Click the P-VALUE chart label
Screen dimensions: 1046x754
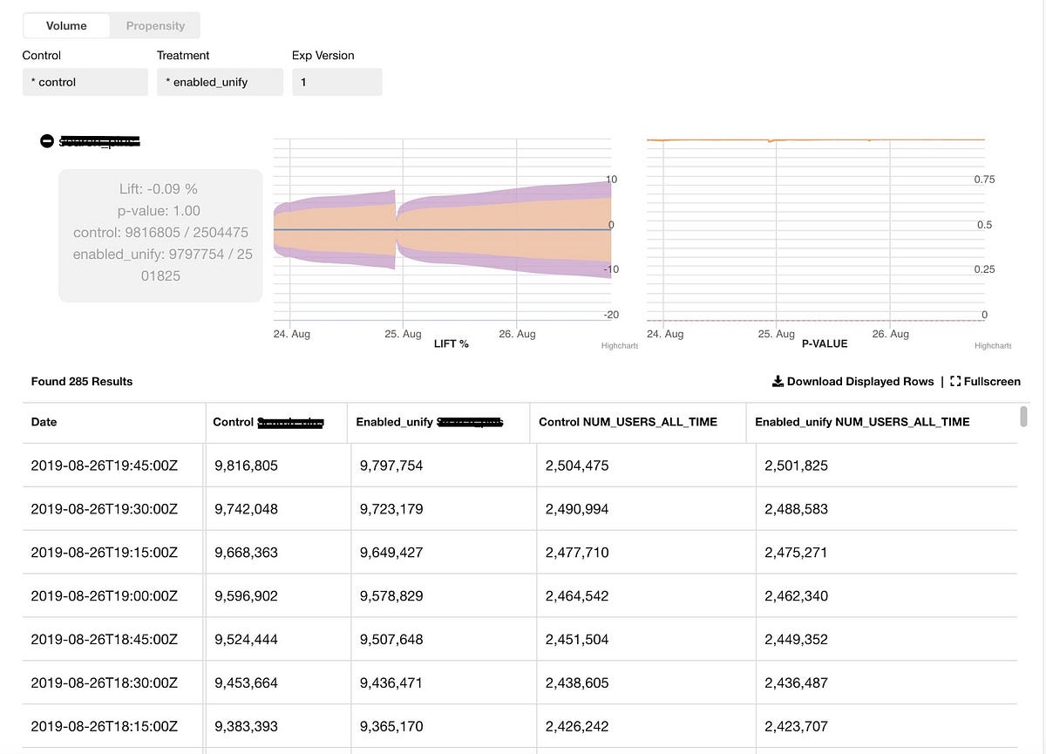825,343
